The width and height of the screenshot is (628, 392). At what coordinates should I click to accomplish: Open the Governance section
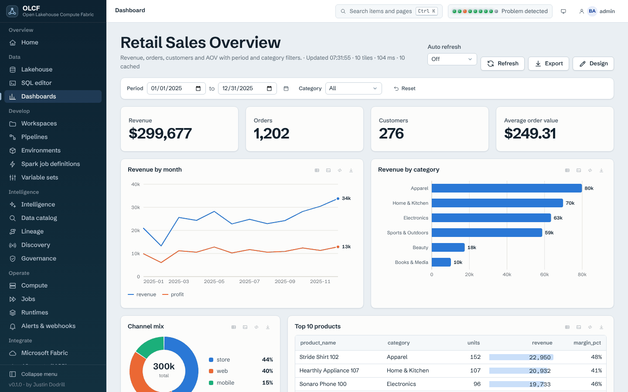(53, 258)
